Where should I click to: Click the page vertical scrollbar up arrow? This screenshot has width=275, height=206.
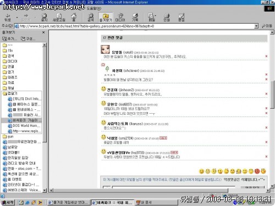[272, 32]
